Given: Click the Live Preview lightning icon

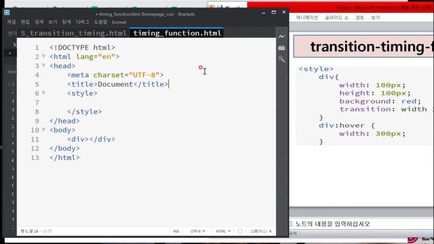Looking at the screenshot, I should coord(281,37).
